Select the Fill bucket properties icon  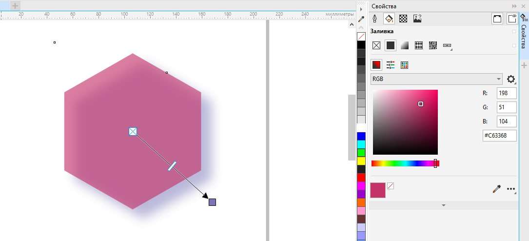pos(389,18)
